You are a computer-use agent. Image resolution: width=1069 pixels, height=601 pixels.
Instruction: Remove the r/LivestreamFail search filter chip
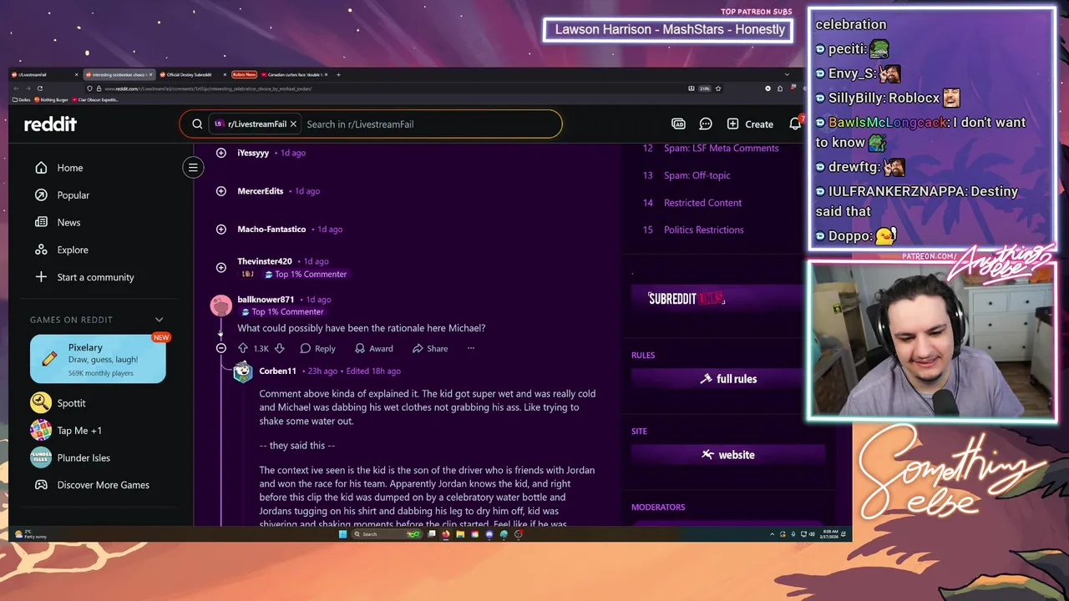tap(293, 124)
